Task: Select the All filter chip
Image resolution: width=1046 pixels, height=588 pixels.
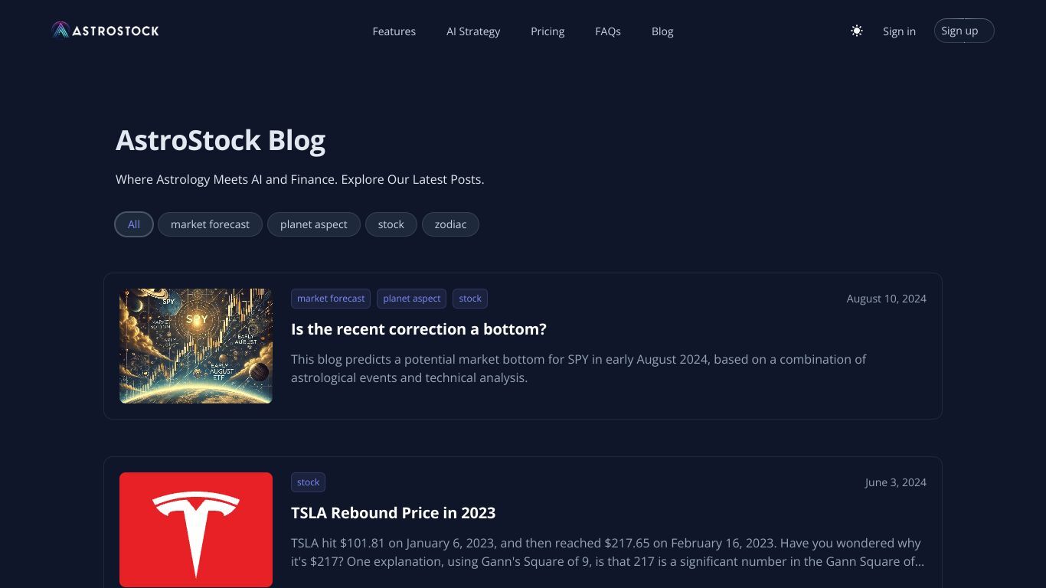Action: click(134, 224)
